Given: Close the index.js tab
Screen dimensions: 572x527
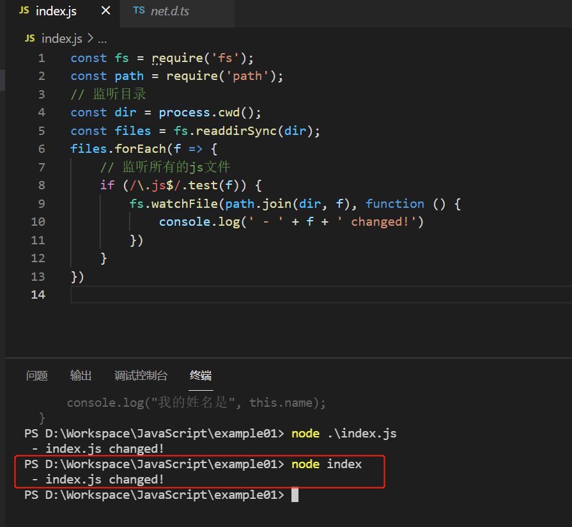Looking at the screenshot, I should click(106, 11).
